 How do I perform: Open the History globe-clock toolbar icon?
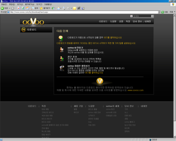point(53,8)
